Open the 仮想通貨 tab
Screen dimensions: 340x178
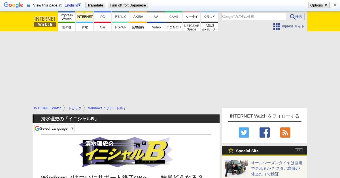138,27
